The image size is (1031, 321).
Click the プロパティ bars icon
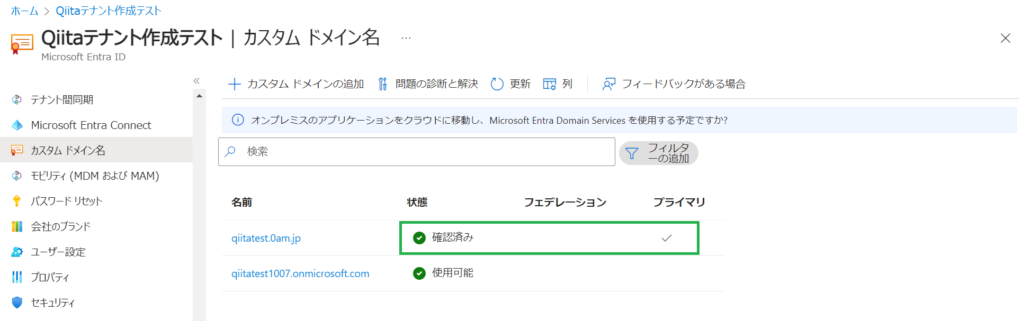pyautogui.click(x=17, y=277)
